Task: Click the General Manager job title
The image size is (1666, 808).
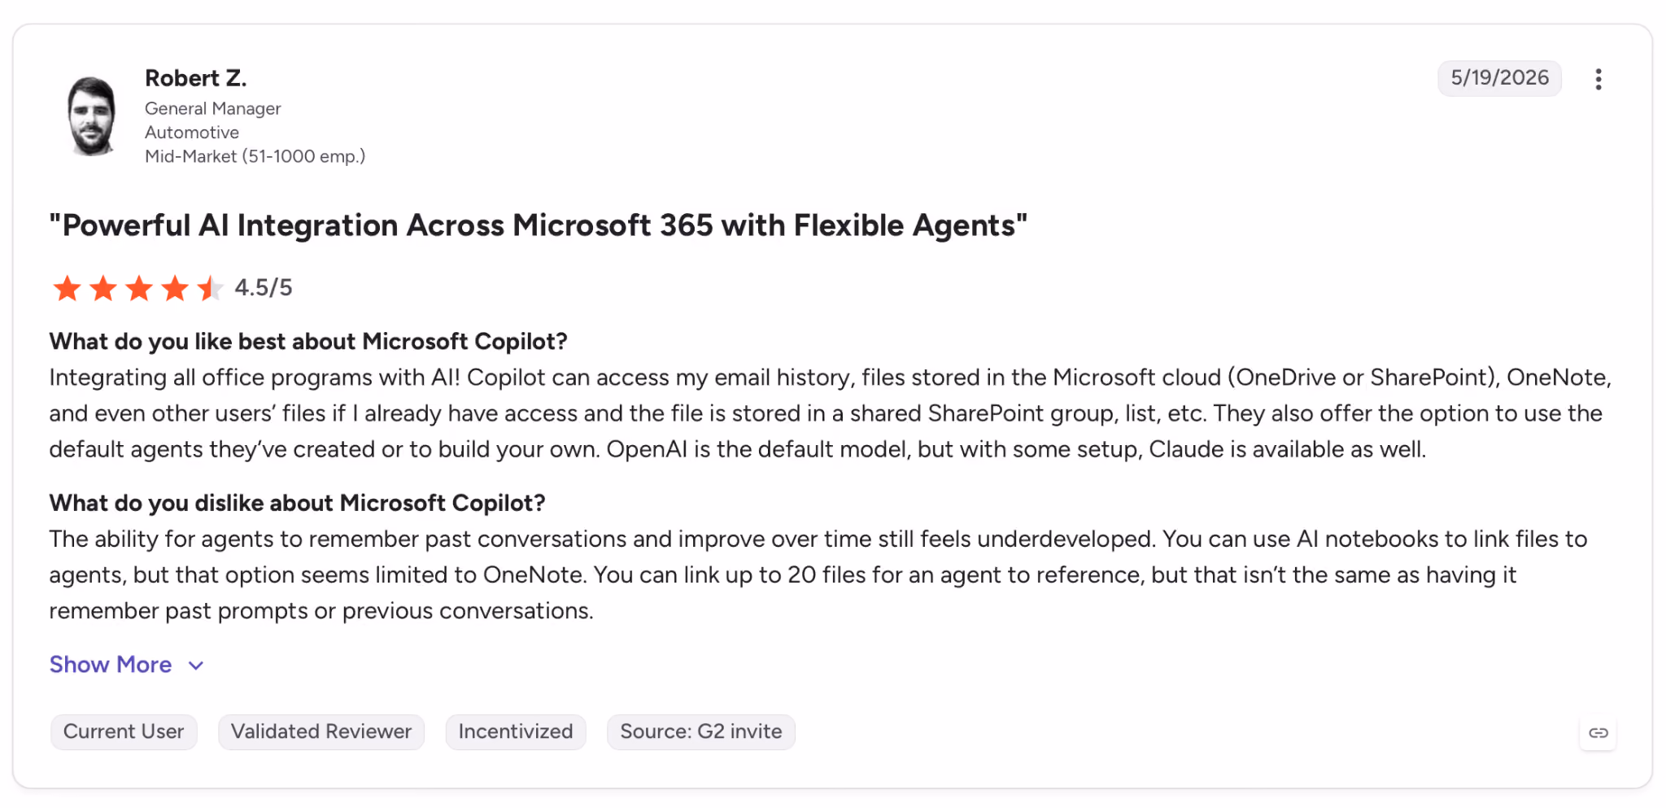Action: coord(213,108)
